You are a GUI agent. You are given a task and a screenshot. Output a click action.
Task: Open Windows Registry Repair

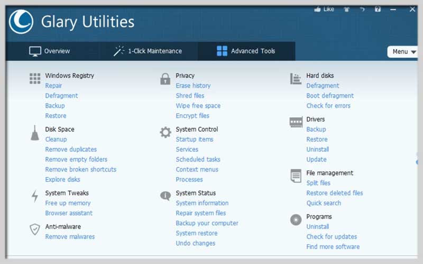coord(53,86)
